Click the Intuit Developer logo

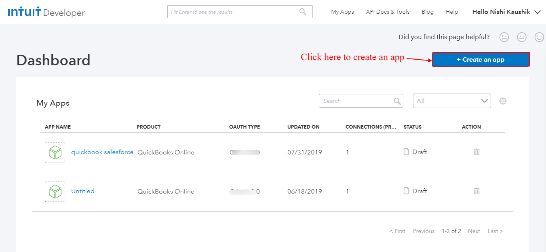click(46, 12)
